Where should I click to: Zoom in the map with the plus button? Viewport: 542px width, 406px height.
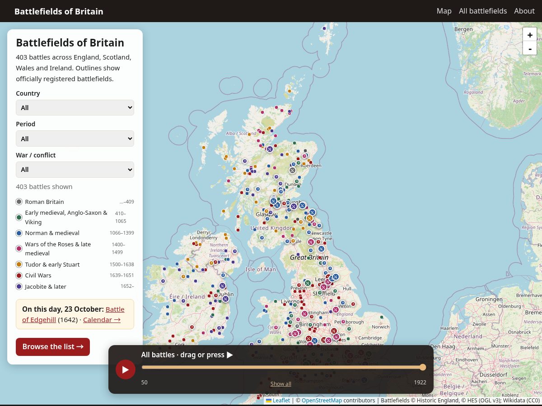(530, 35)
